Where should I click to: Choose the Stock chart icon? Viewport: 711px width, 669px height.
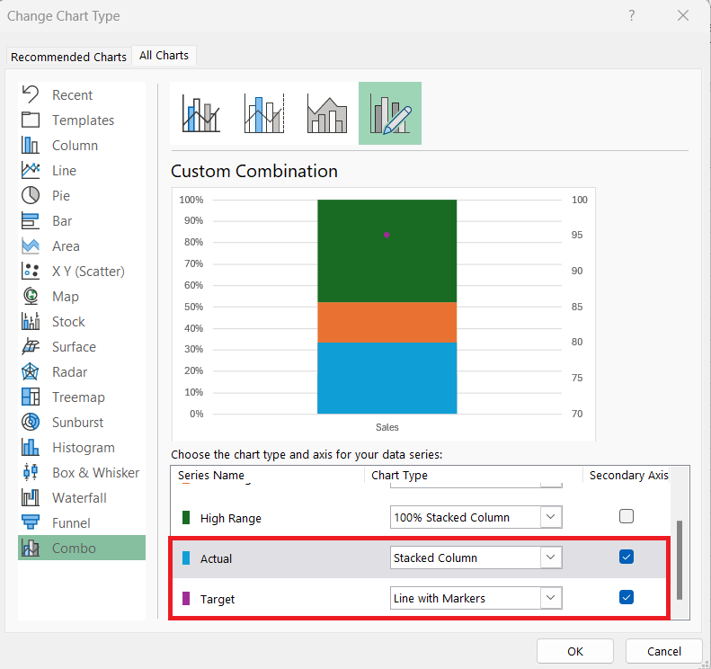(x=31, y=321)
